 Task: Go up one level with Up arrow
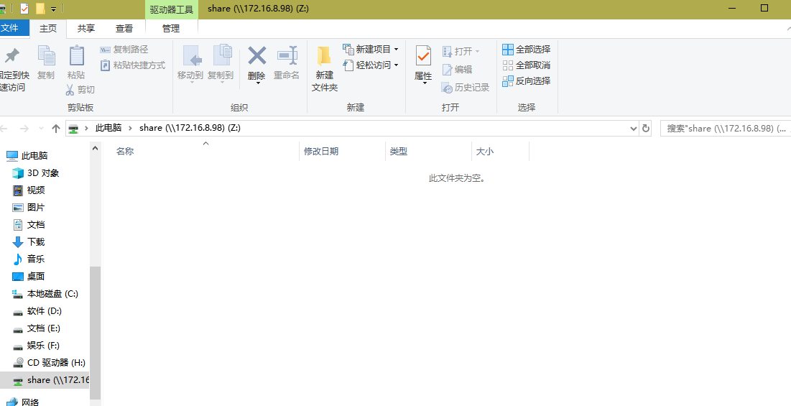[x=56, y=129]
